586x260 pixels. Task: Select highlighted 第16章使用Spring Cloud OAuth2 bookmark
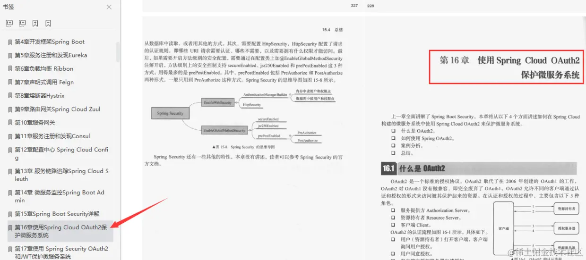coord(60,231)
